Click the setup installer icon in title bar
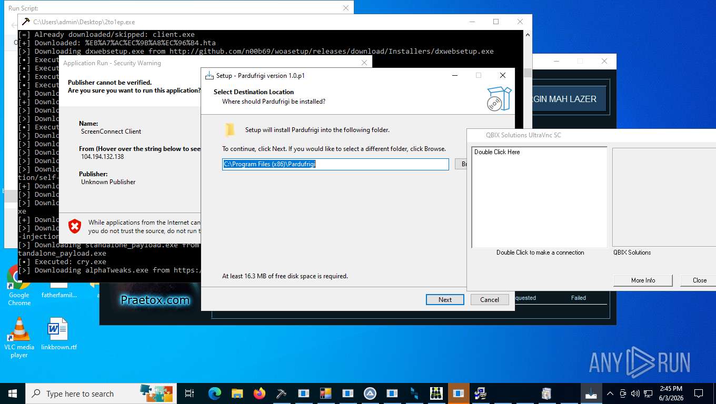 209,75
